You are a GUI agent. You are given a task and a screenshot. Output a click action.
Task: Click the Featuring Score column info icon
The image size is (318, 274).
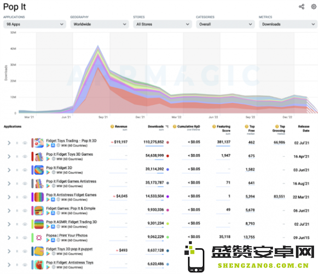[214, 127]
